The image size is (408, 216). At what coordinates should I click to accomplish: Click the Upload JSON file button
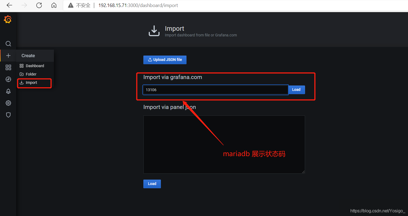(165, 60)
